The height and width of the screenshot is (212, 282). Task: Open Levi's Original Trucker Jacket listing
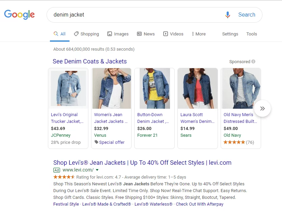(x=67, y=118)
